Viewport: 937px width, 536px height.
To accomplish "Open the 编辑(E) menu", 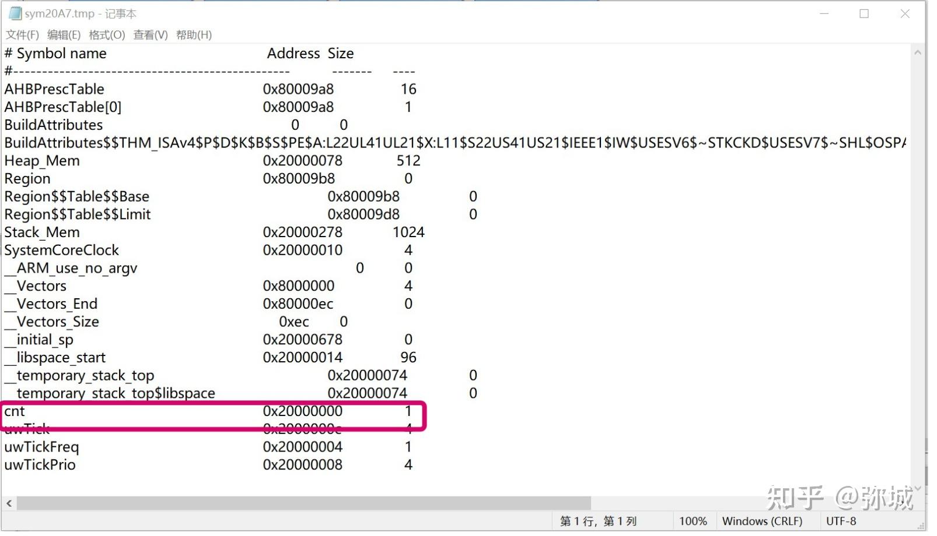I will point(64,35).
